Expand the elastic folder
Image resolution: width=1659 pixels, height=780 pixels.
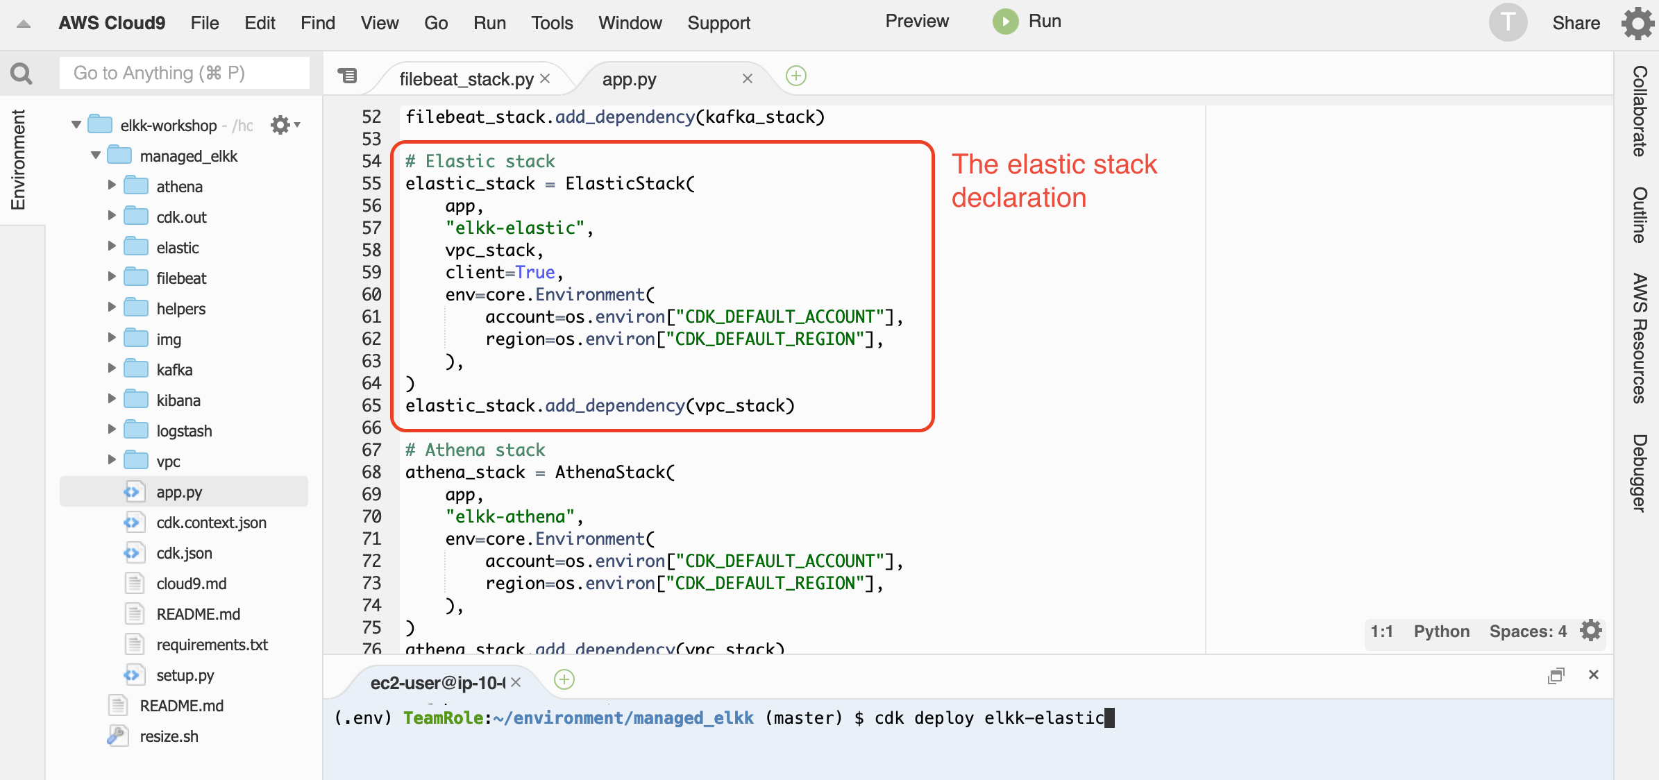click(112, 246)
